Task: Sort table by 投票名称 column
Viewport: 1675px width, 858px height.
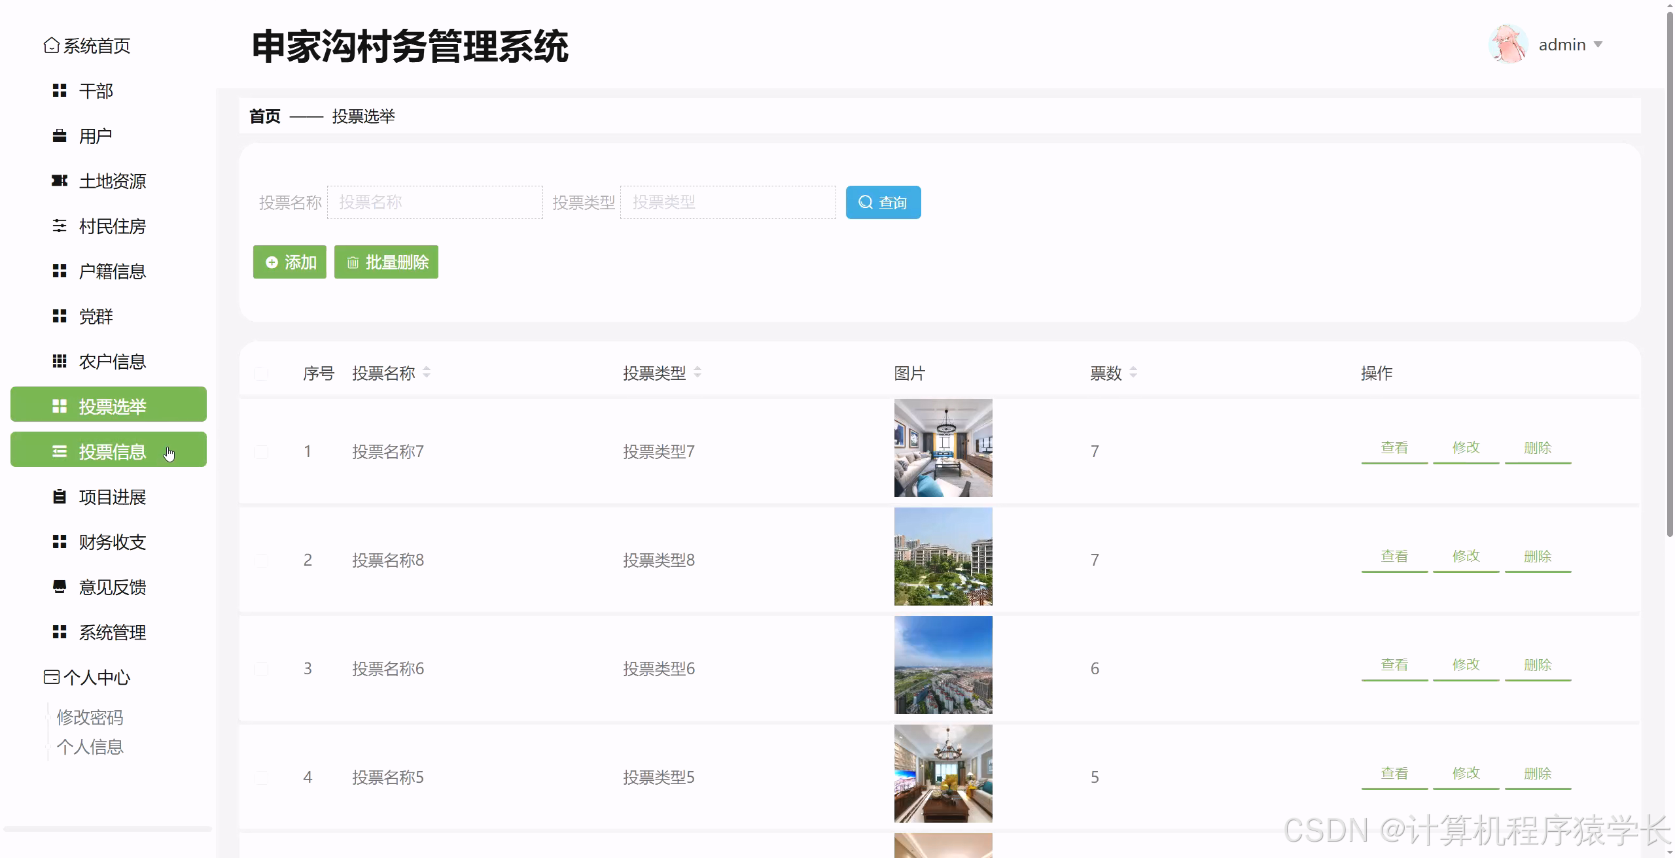Action: [x=426, y=372]
